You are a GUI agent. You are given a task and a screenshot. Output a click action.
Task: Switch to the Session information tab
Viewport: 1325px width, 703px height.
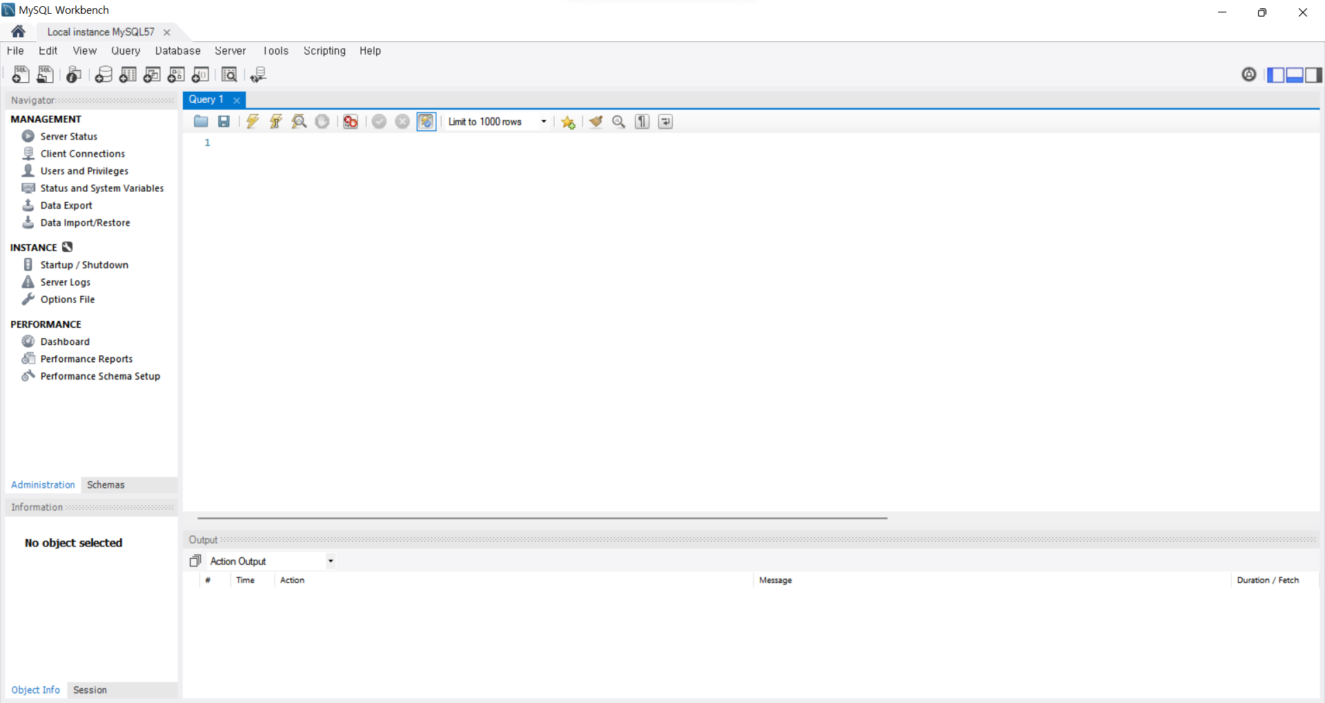pyautogui.click(x=90, y=690)
